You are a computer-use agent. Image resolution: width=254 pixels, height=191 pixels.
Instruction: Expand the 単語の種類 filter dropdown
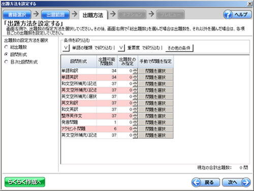[66, 48]
